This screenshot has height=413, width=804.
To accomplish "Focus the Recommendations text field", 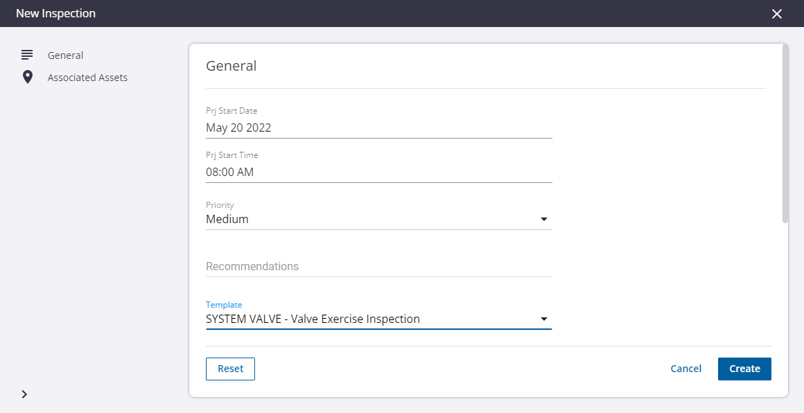I will point(379,267).
